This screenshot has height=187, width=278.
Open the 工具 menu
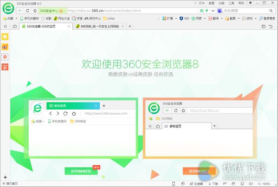(x=231, y=3)
